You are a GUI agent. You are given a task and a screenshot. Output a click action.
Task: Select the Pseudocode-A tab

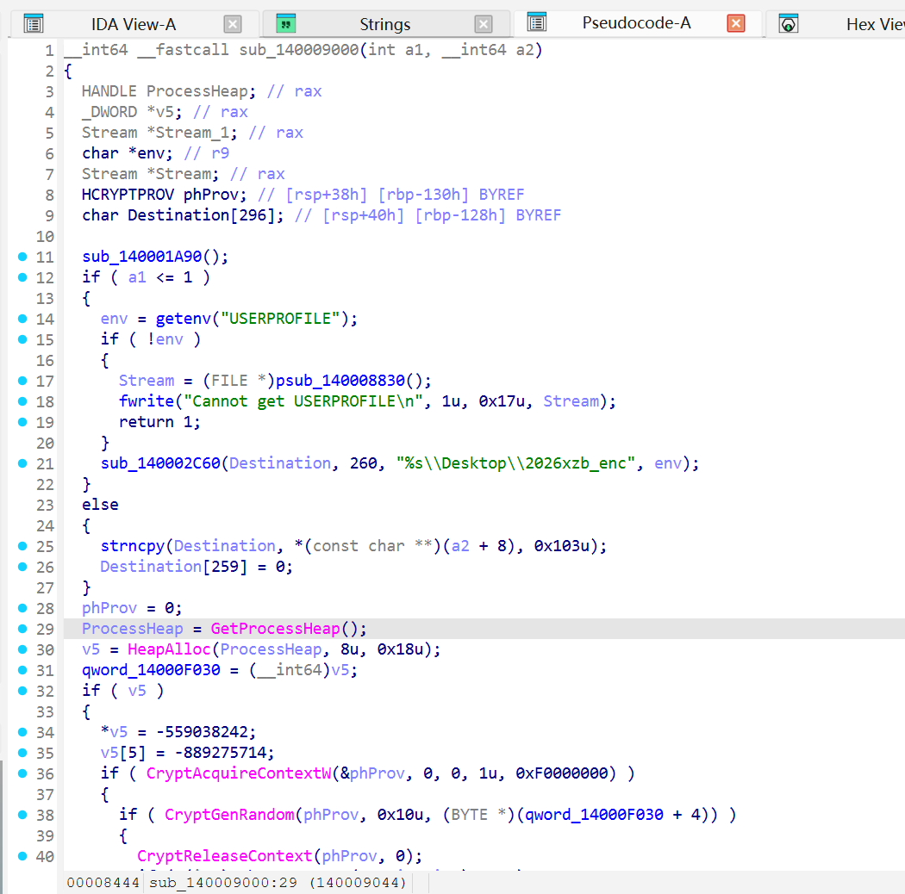636,23
